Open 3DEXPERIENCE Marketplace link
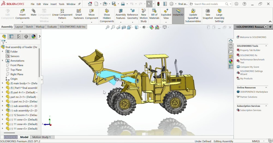Screen dimensions: 273x143 254,92
